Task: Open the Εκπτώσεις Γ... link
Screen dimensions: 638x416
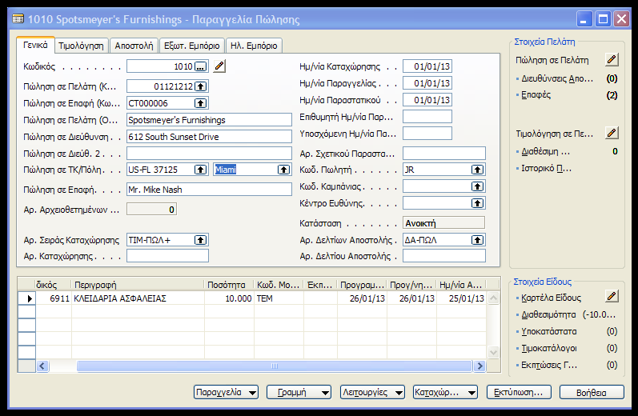Action: pyautogui.click(x=549, y=365)
